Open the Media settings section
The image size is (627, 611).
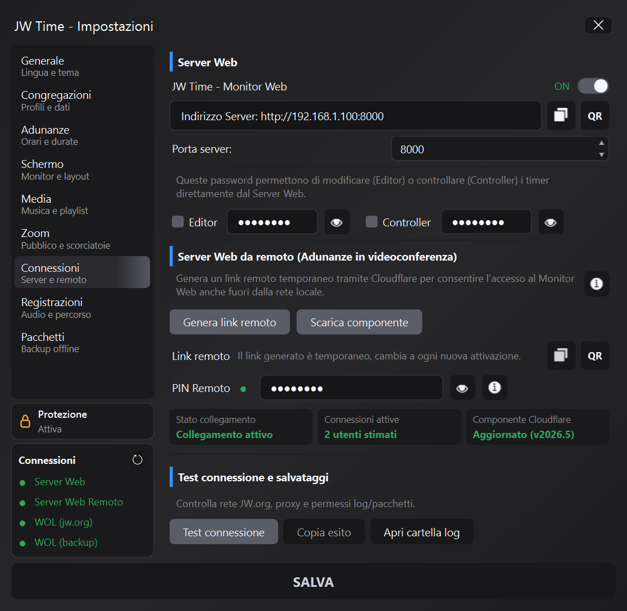click(x=83, y=204)
